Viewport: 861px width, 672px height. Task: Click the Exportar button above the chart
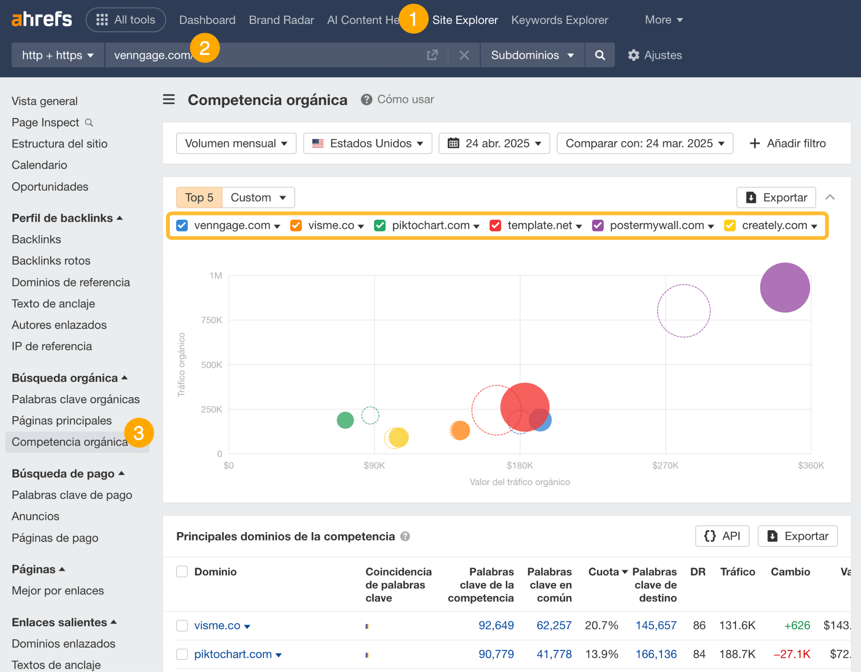tap(776, 197)
